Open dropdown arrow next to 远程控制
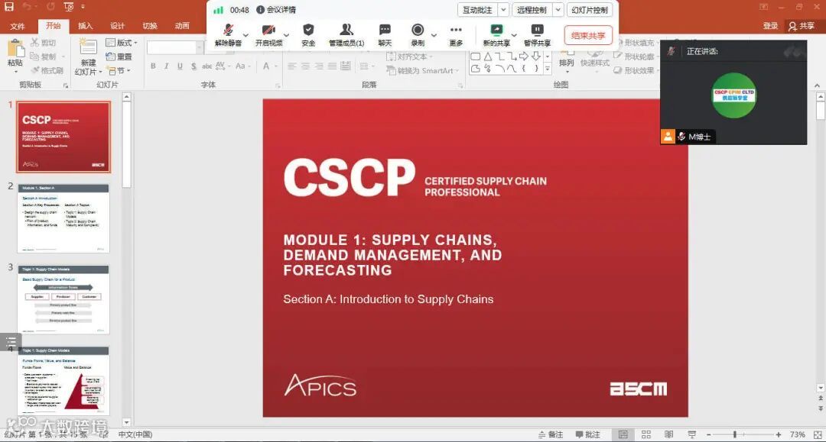The image size is (826, 442). pos(558,9)
